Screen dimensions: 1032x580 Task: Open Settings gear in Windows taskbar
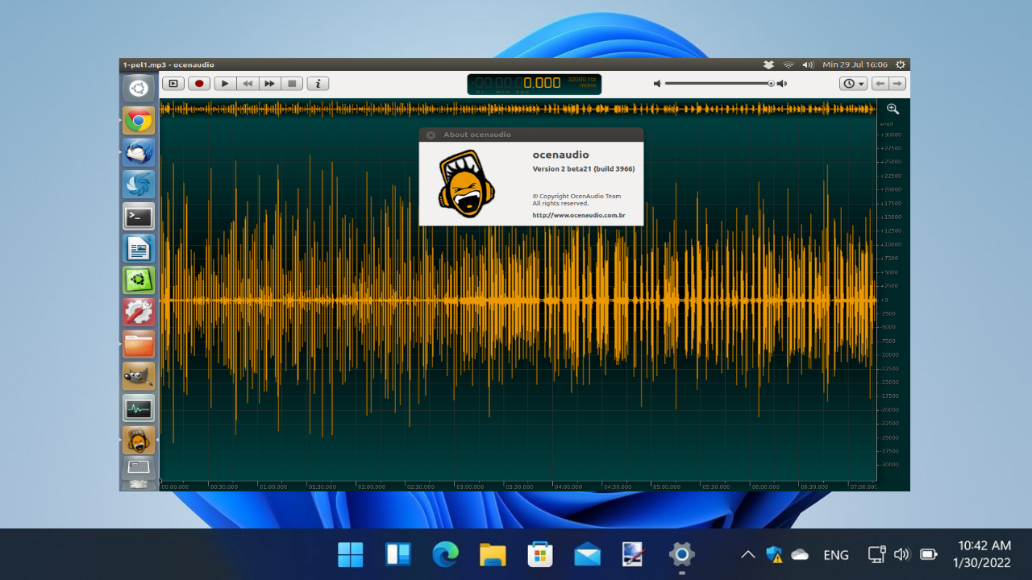(x=682, y=554)
